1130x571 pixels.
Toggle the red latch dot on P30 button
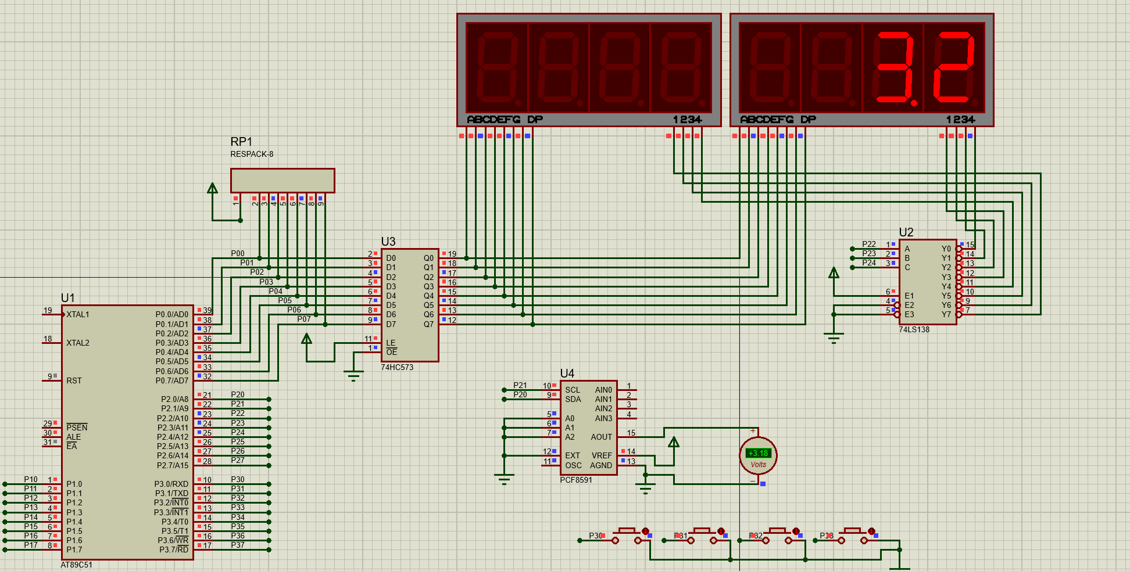645,531
